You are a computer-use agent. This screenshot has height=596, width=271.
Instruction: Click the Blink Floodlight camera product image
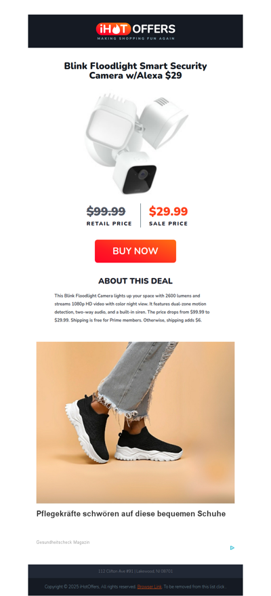pos(135,143)
